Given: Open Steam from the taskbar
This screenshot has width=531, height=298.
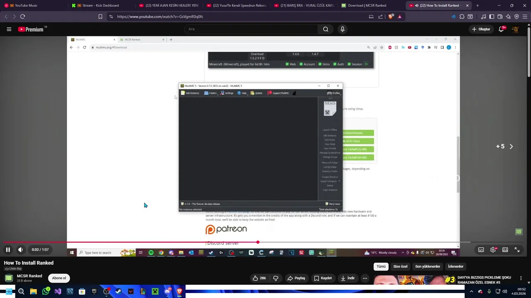Looking at the screenshot, I should pyautogui.click(x=118, y=291).
